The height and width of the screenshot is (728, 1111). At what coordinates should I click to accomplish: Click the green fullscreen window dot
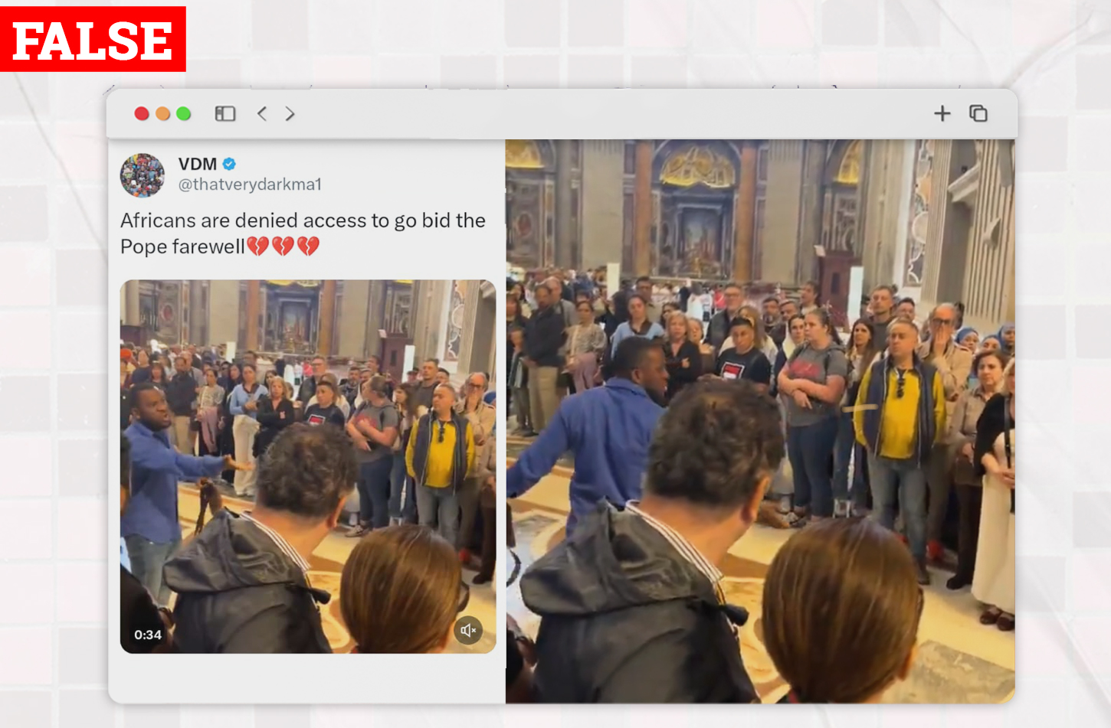(x=183, y=113)
